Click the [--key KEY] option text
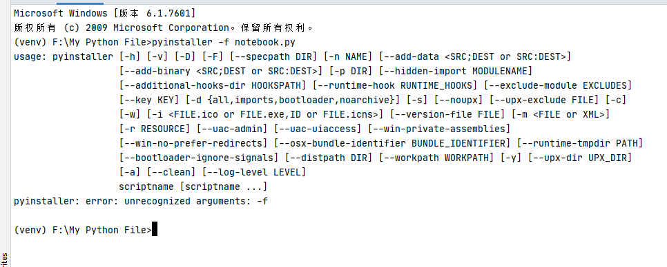Screen dimensions: 667x267 pos(149,100)
